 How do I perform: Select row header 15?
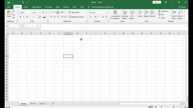tap(6, 76)
